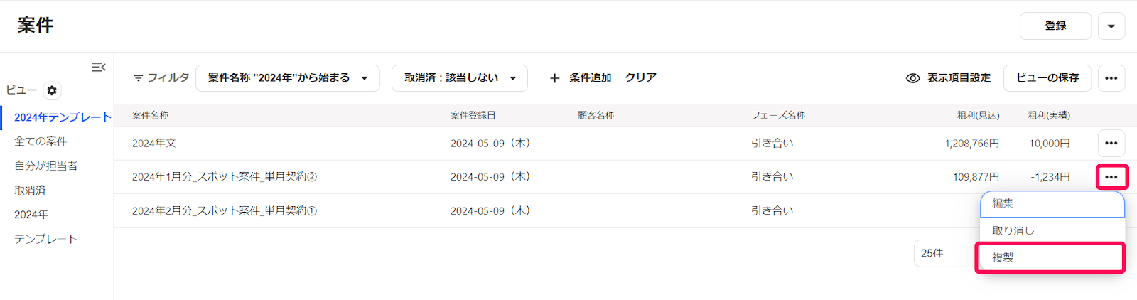The width and height of the screenshot is (1137, 300).
Task: Select the 全ての案件 view
Action: click(x=41, y=141)
